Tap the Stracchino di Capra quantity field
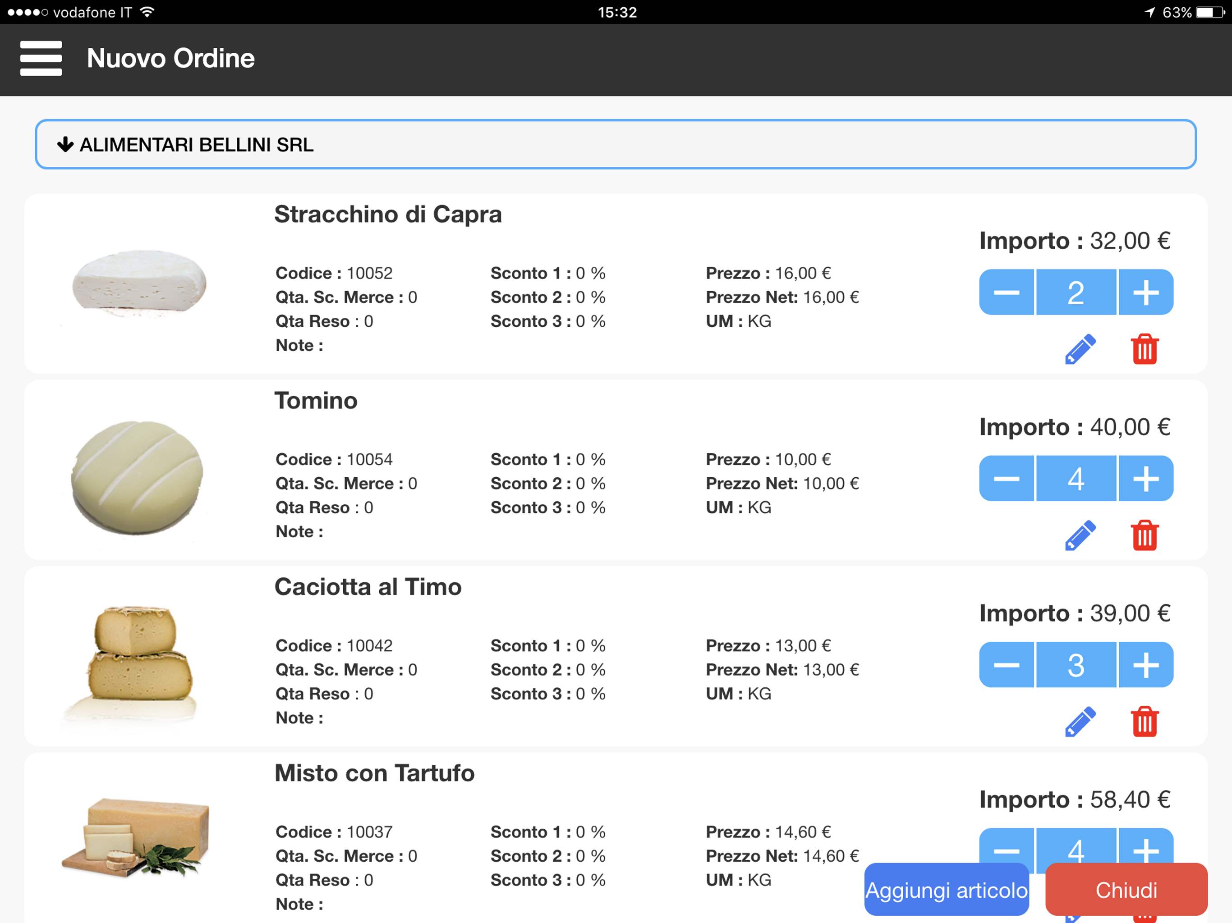The image size is (1232, 923). 1076,292
